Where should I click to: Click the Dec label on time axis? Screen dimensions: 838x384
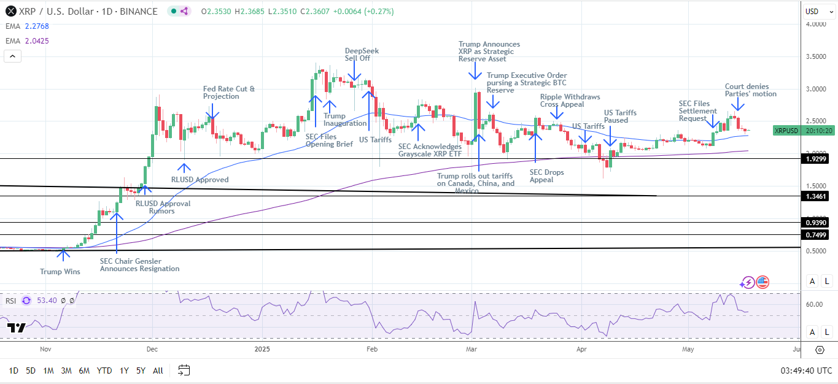(152, 350)
